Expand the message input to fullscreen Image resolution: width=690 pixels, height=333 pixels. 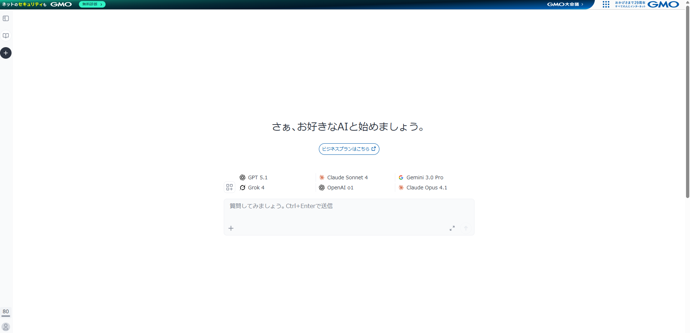click(x=452, y=228)
